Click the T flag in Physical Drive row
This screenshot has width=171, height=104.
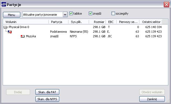(109, 27)
